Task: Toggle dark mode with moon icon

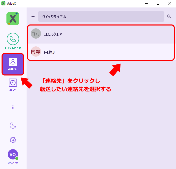Action: point(13,125)
